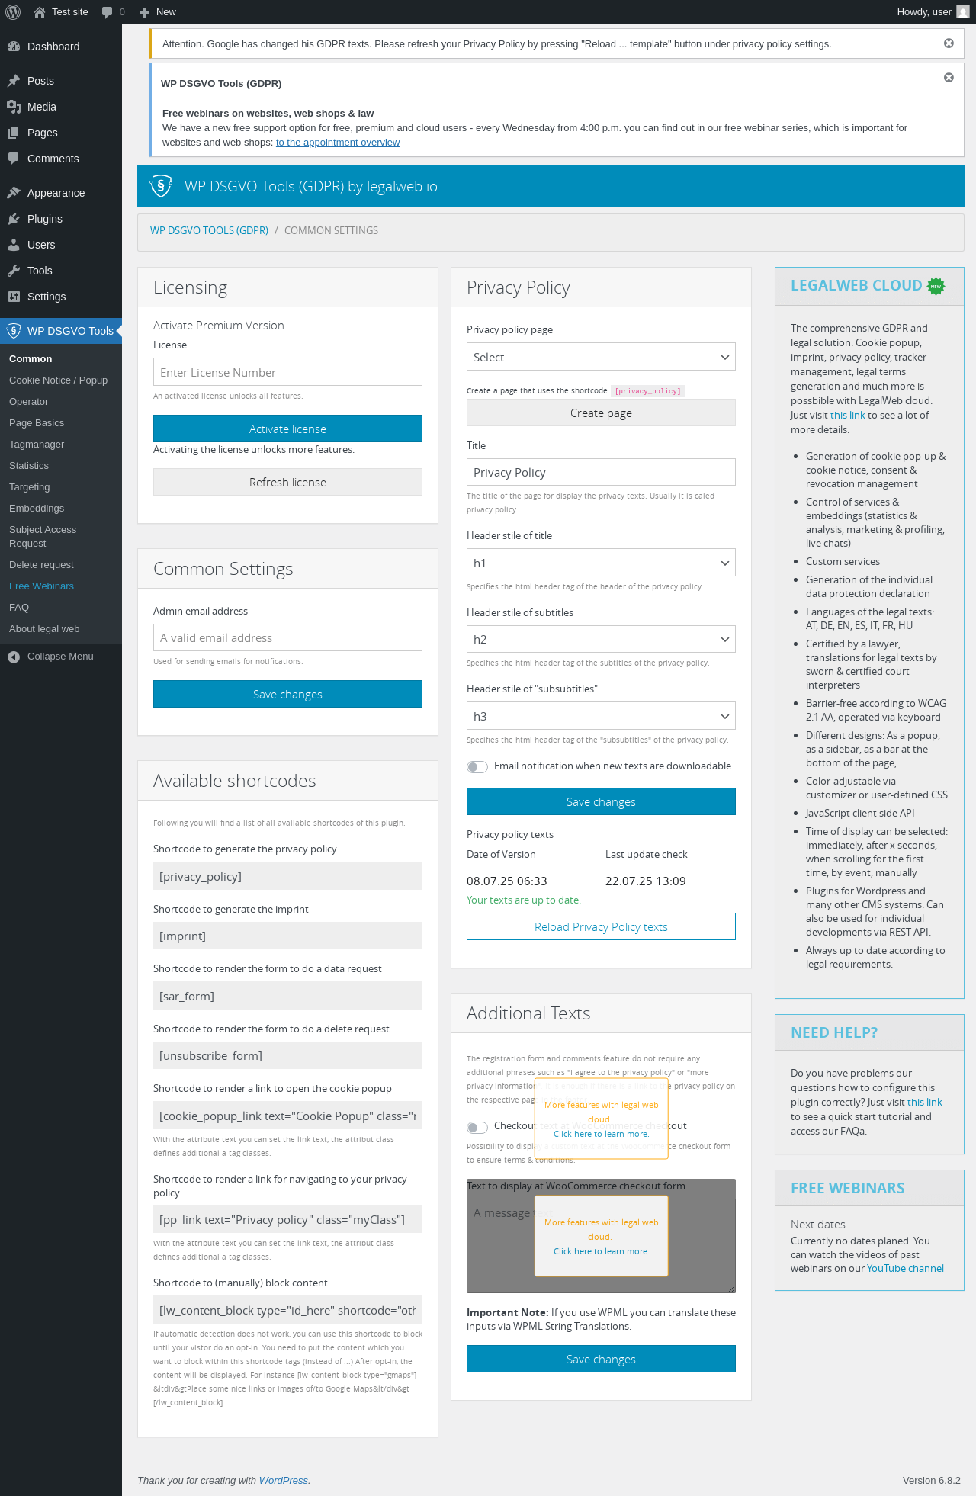Toggle email notification for new downloadable texts

click(x=477, y=766)
